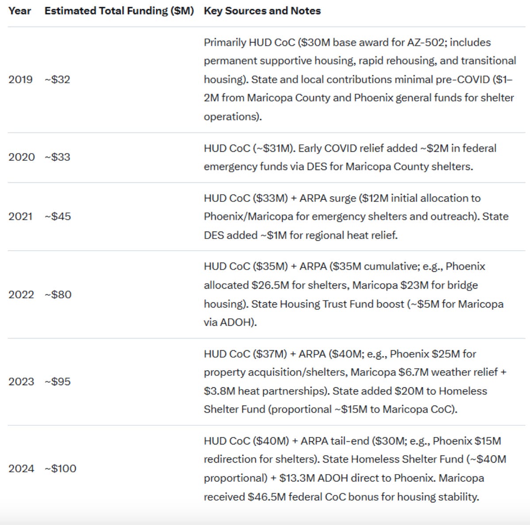Click the Estimated Total Funding ($M) header
The image size is (530, 525).
(119, 11)
